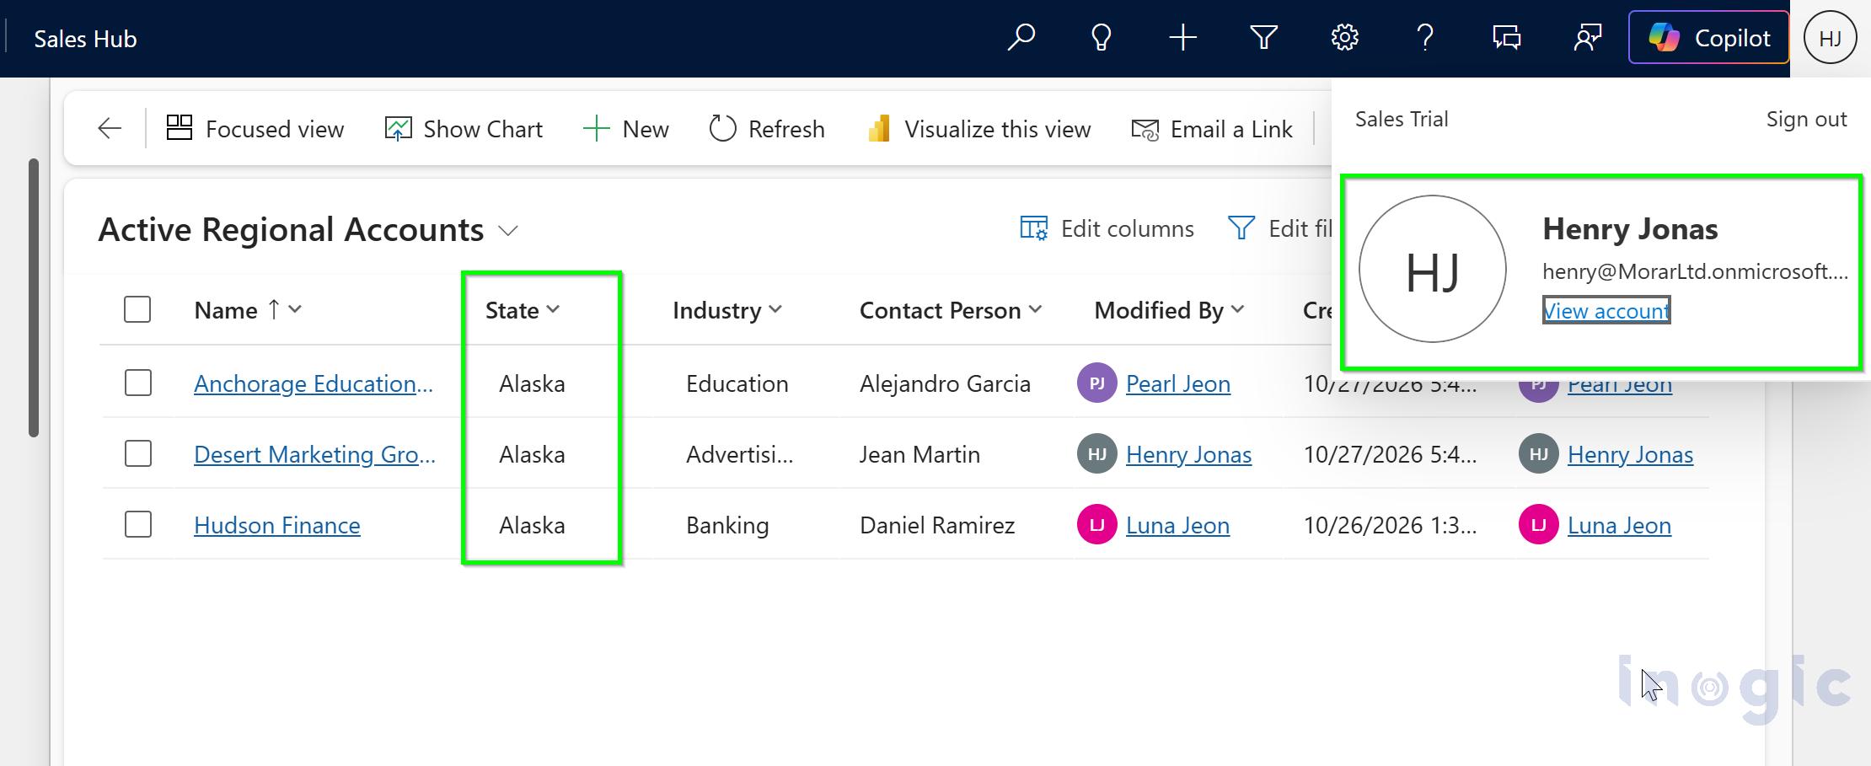The width and height of the screenshot is (1871, 766).
Task: Select the Daniel Ramirez contact cell
Action: [937, 525]
